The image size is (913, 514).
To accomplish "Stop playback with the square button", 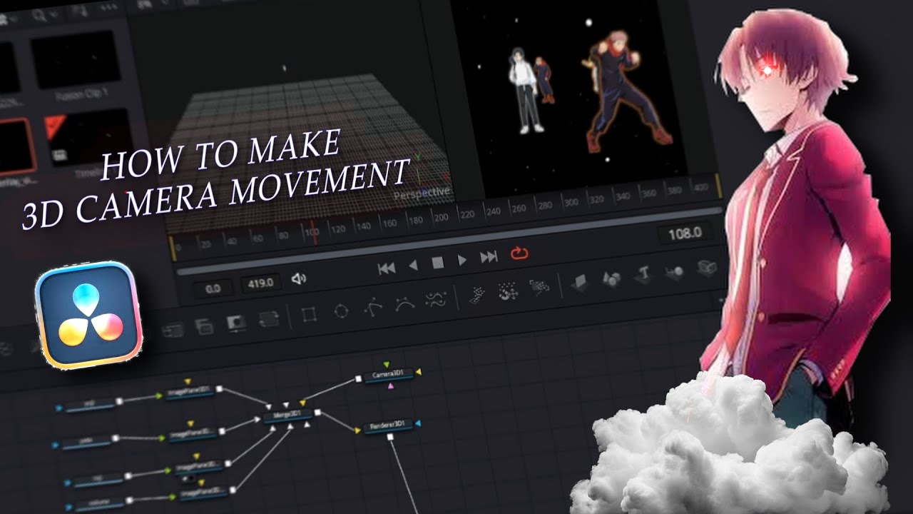I will pyautogui.click(x=437, y=263).
